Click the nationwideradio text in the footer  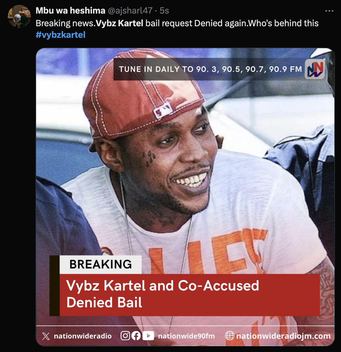[x=83, y=336]
